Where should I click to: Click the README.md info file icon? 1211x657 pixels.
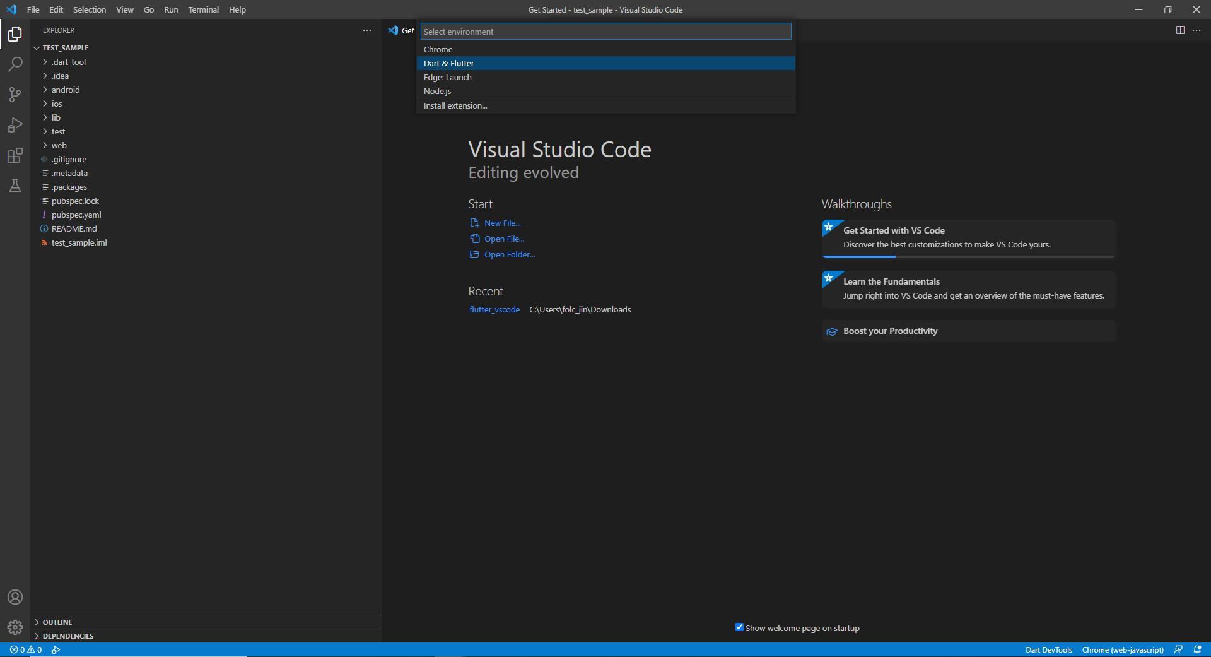point(44,228)
